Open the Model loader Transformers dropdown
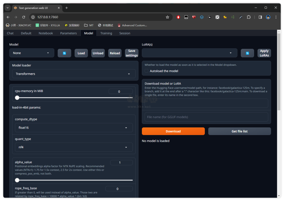The height and width of the screenshot is (201, 284). (74, 74)
